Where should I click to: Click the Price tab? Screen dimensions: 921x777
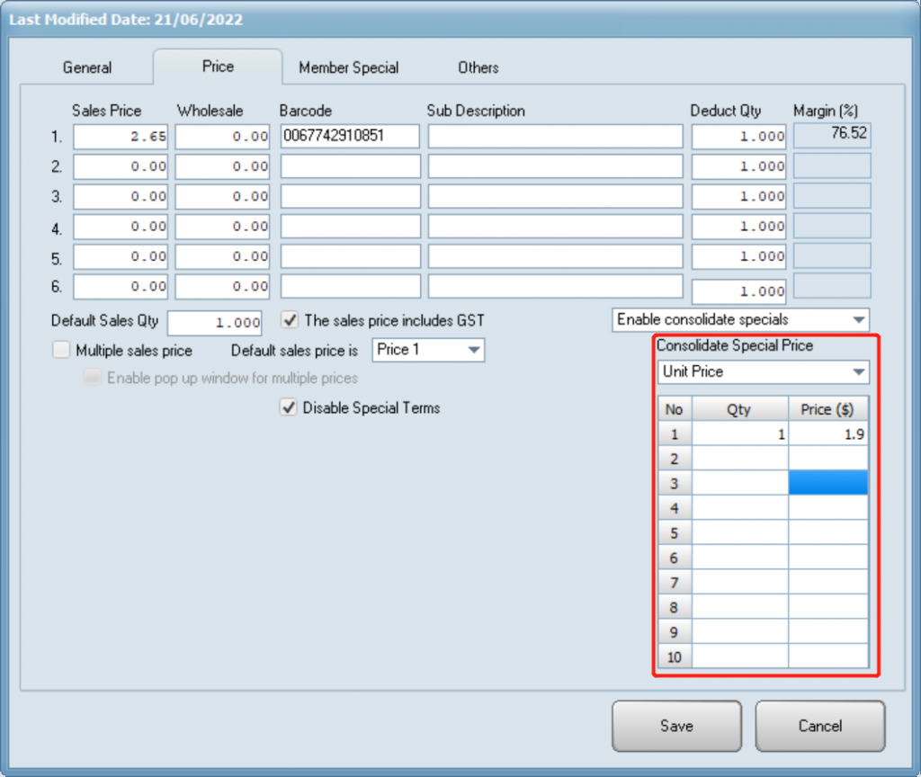pos(218,67)
